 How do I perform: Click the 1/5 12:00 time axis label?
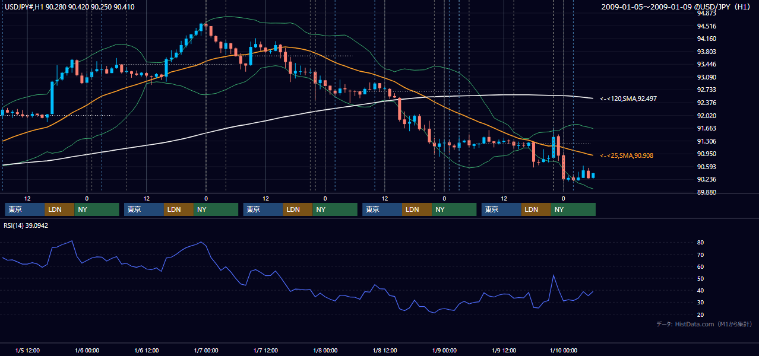click(x=27, y=350)
